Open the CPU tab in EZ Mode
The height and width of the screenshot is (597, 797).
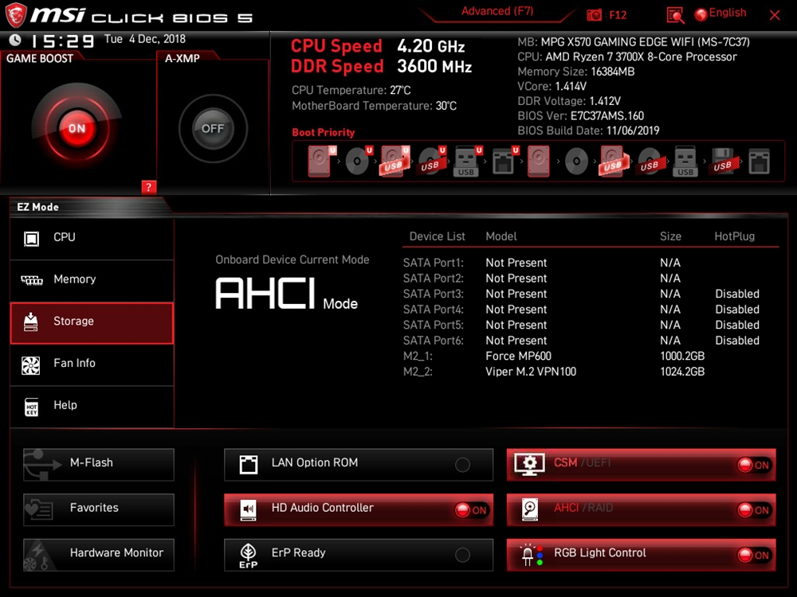(x=92, y=237)
